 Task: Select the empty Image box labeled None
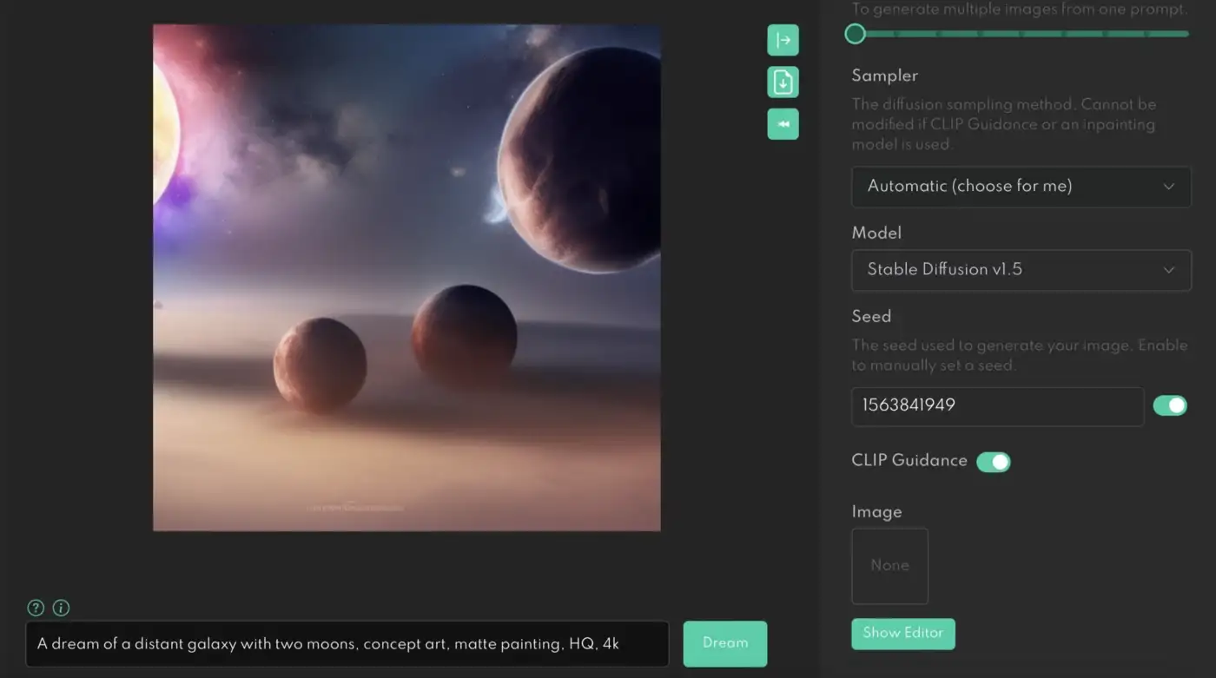point(890,566)
